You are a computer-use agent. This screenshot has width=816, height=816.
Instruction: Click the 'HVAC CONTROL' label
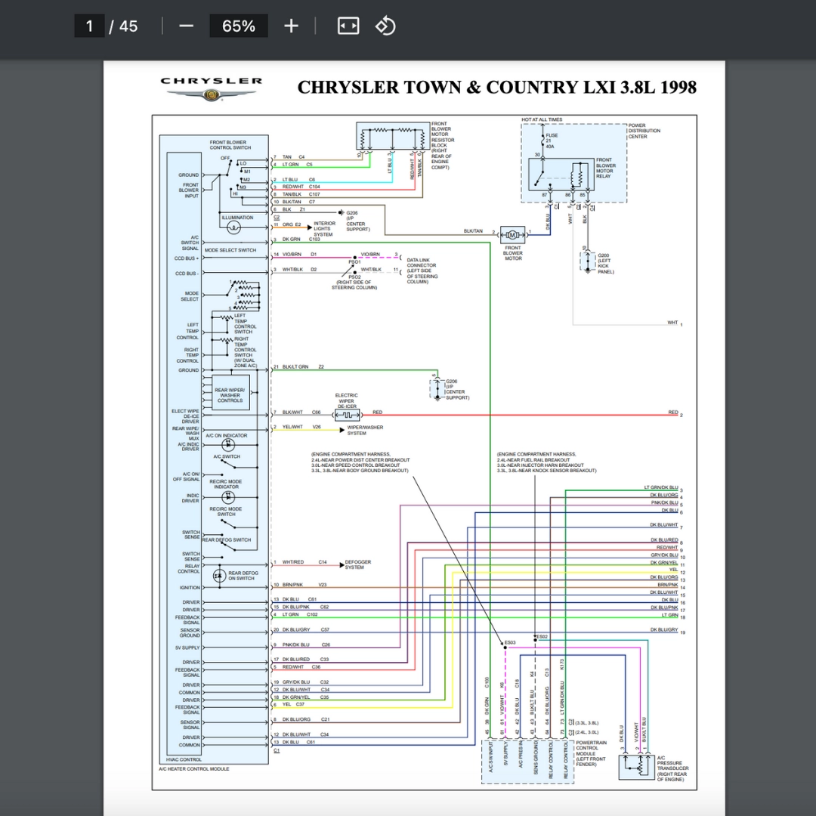pos(184,759)
